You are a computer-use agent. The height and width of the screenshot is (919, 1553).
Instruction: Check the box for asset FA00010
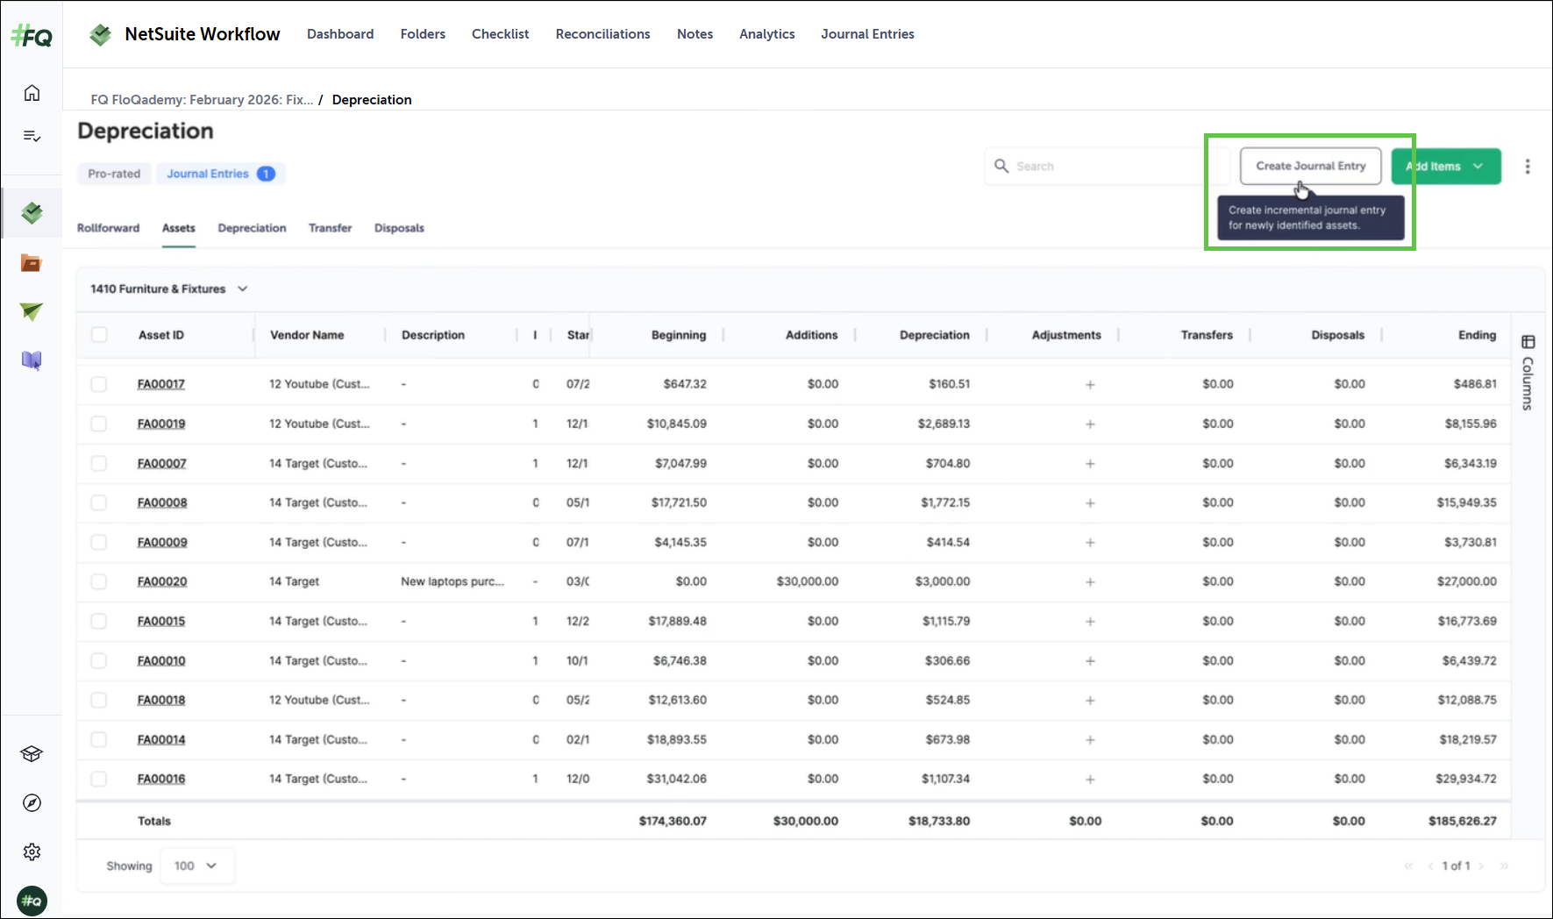tap(99, 660)
